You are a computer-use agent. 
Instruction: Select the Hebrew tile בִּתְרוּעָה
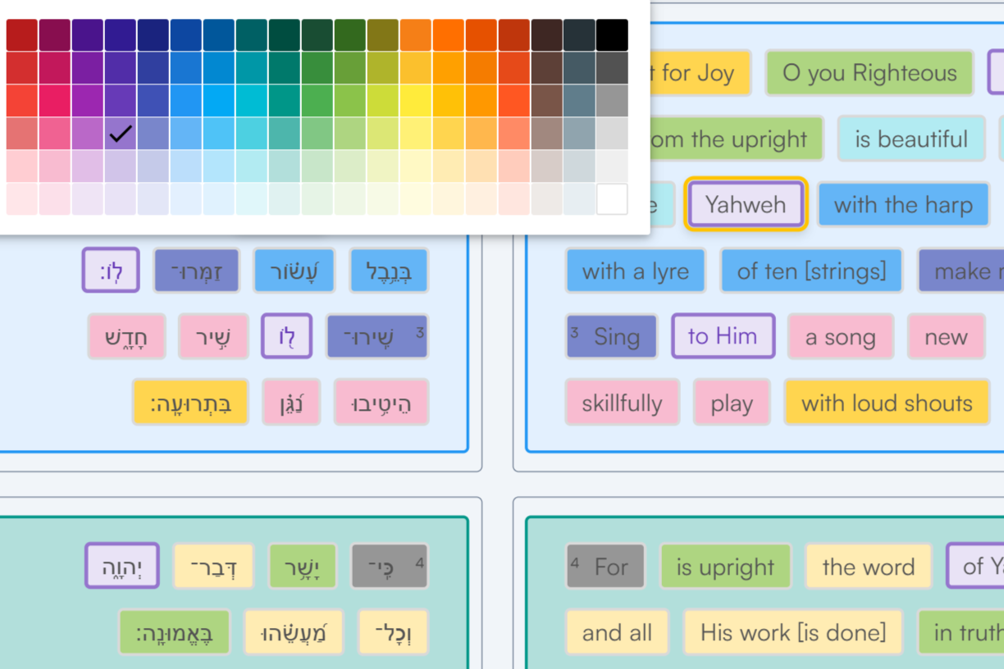tap(189, 403)
